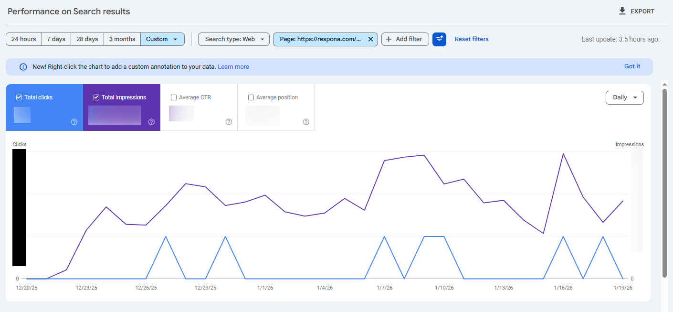Click the Average CTR help icon
The image size is (673, 312).
pos(229,122)
